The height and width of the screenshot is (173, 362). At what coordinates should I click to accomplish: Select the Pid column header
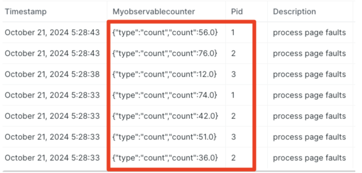(x=237, y=12)
